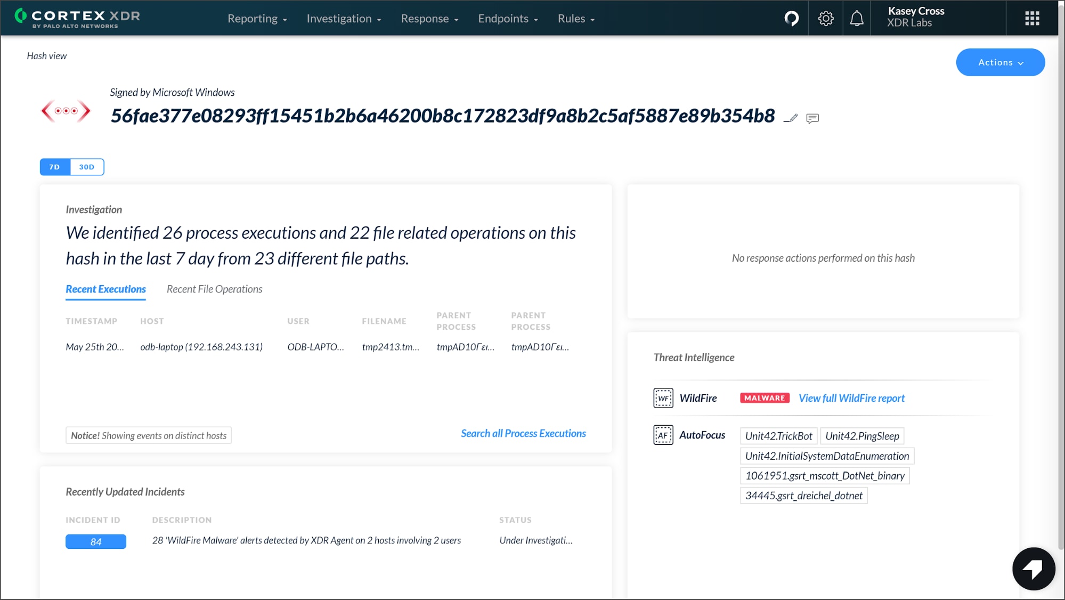The image size is (1065, 600).
Task: Click the ODB-LAPTO... user cell
Action: [x=315, y=347]
